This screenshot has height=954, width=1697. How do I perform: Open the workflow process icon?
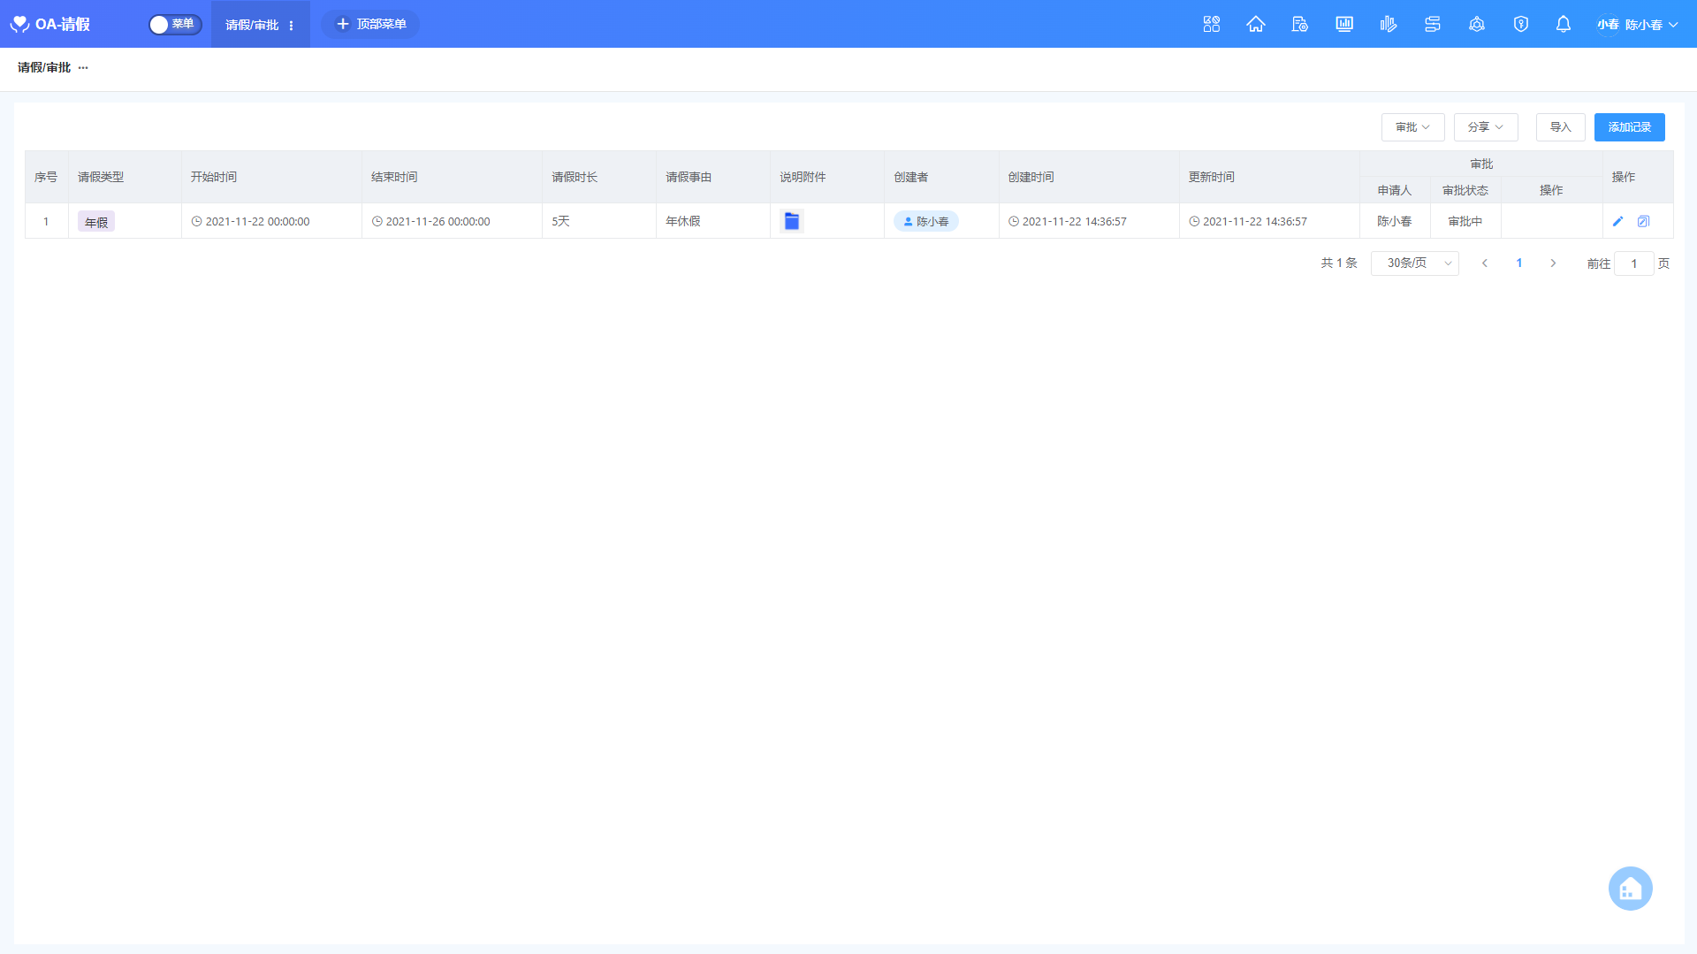point(1432,24)
